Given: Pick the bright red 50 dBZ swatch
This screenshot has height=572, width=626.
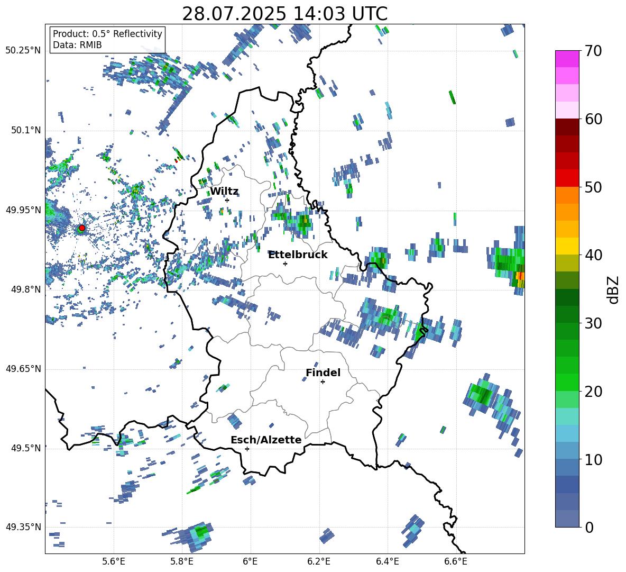Looking at the screenshot, I should 567,178.
